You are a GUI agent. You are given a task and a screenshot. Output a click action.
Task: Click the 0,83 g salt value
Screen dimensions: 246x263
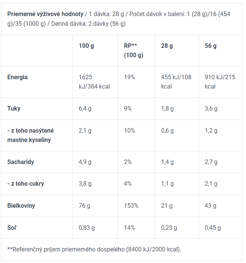(x=87, y=228)
